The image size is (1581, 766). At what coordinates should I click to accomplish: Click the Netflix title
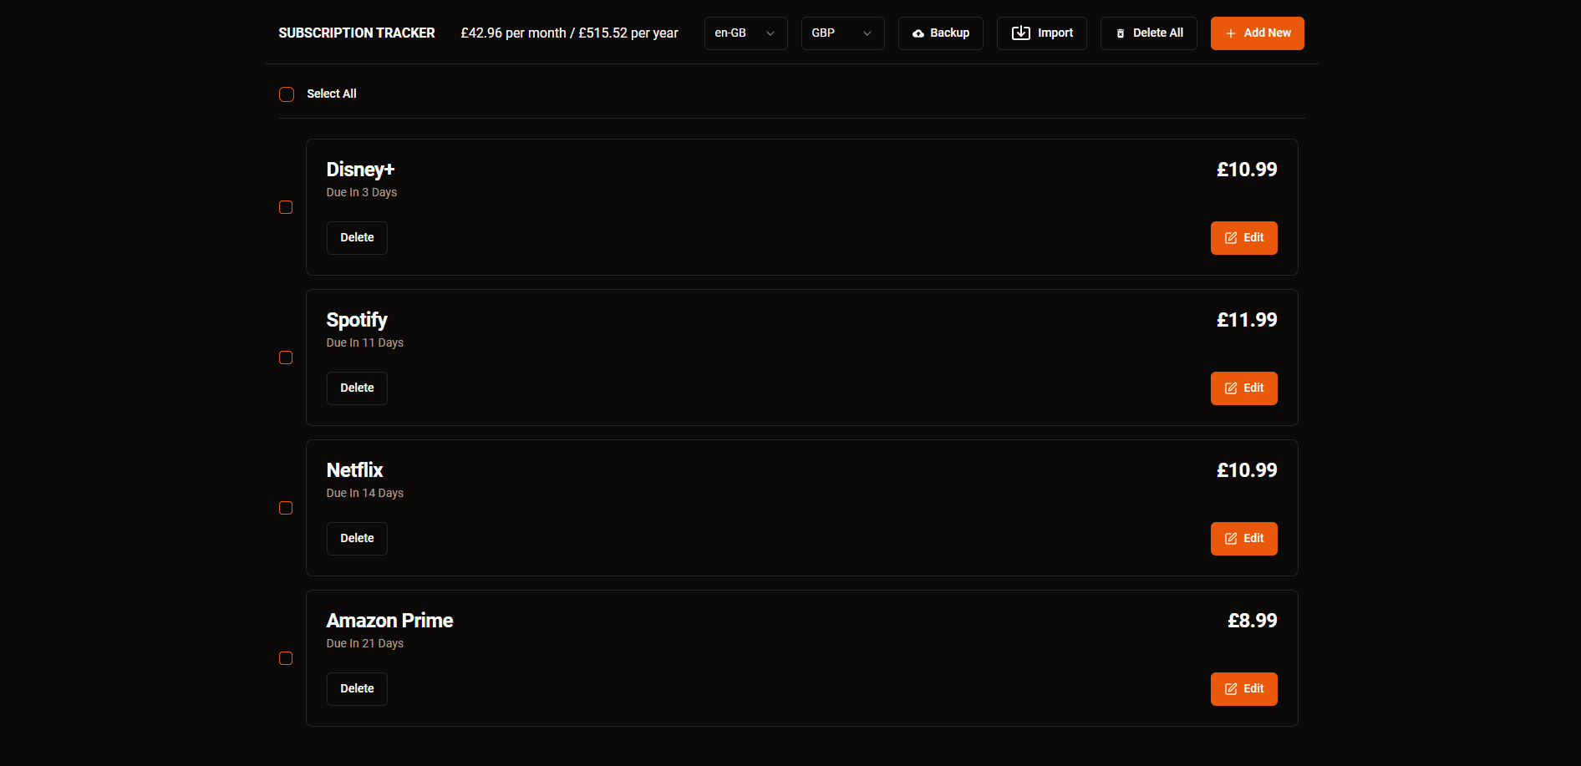[354, 470]
